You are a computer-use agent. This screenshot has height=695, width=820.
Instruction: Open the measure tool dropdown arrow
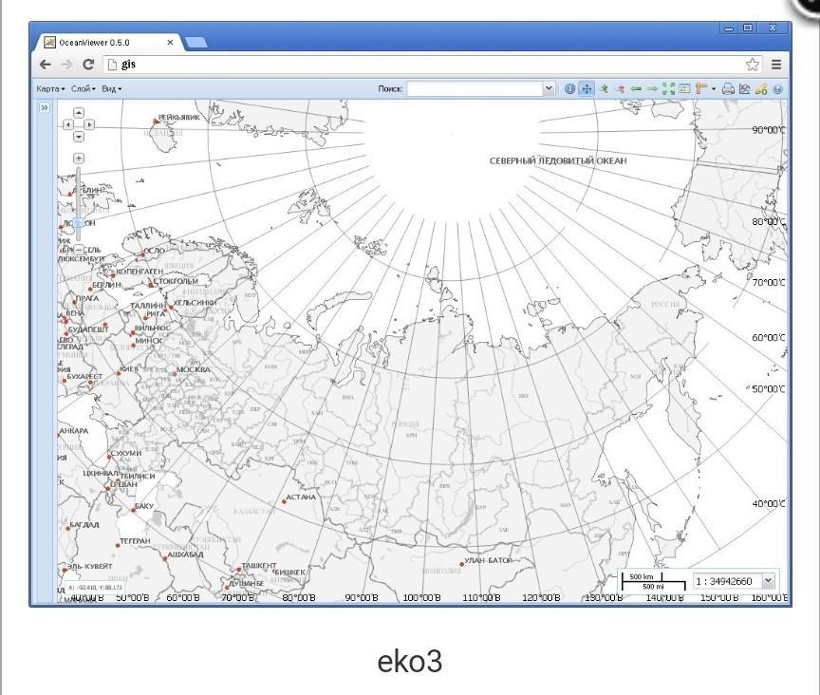(x=714, y=89)
